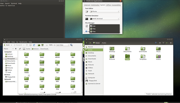Choose Caja in File Manager list
This screenshot has width=180, height=103.
105,26
